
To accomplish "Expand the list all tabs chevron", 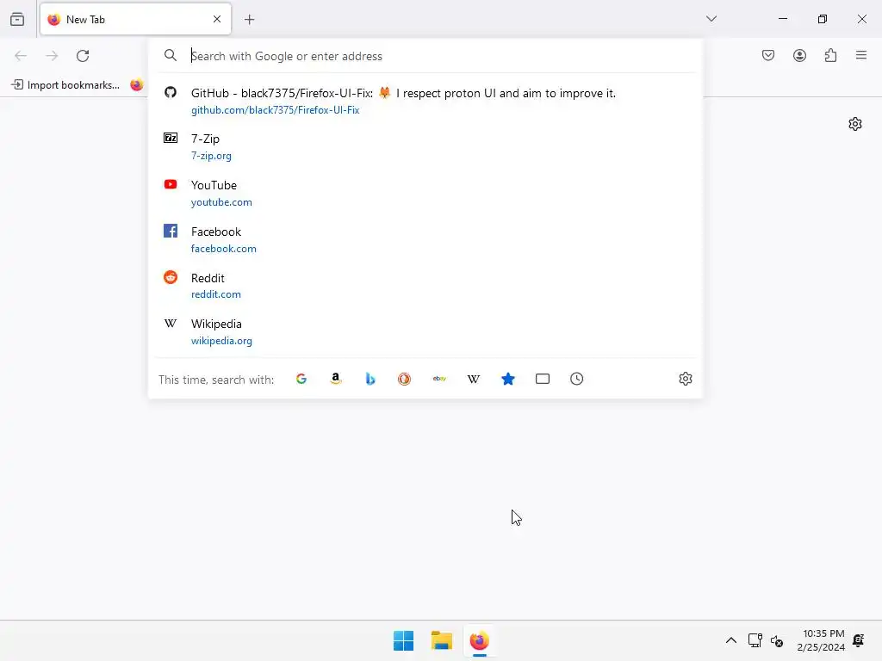I will [x=711, y=19].
